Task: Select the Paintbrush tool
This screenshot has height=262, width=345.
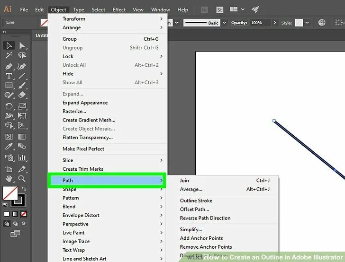Action: pyautogui.click(x=22, y=86)
